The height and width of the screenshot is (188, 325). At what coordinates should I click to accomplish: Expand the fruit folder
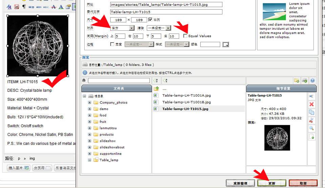[89, 122]
